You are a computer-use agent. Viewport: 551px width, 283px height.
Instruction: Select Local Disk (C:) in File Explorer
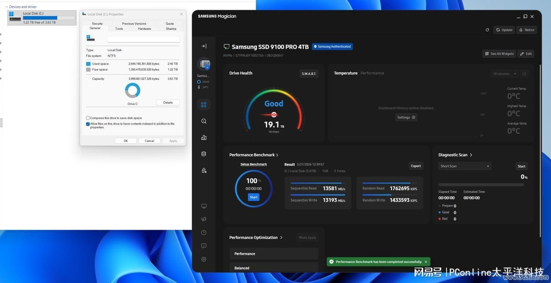[x=42, y=18]
